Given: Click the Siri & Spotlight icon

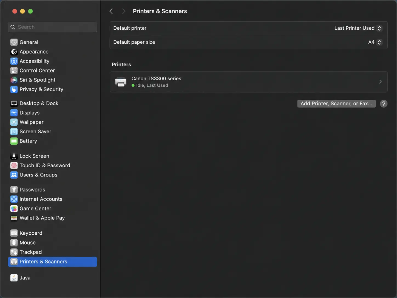Looking at the screenshot, I should tap(14, 80).
